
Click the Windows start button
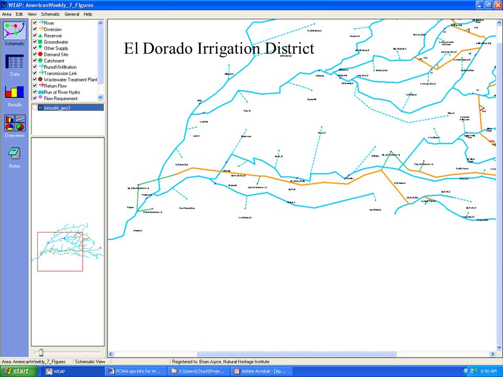pos(19,371)
